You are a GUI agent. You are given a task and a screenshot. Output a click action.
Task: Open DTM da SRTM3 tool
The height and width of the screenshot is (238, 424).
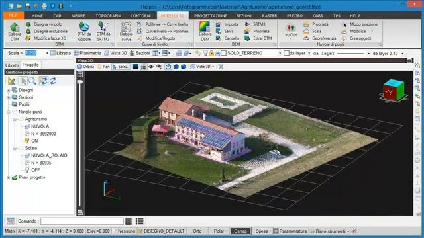coord(103,32)
